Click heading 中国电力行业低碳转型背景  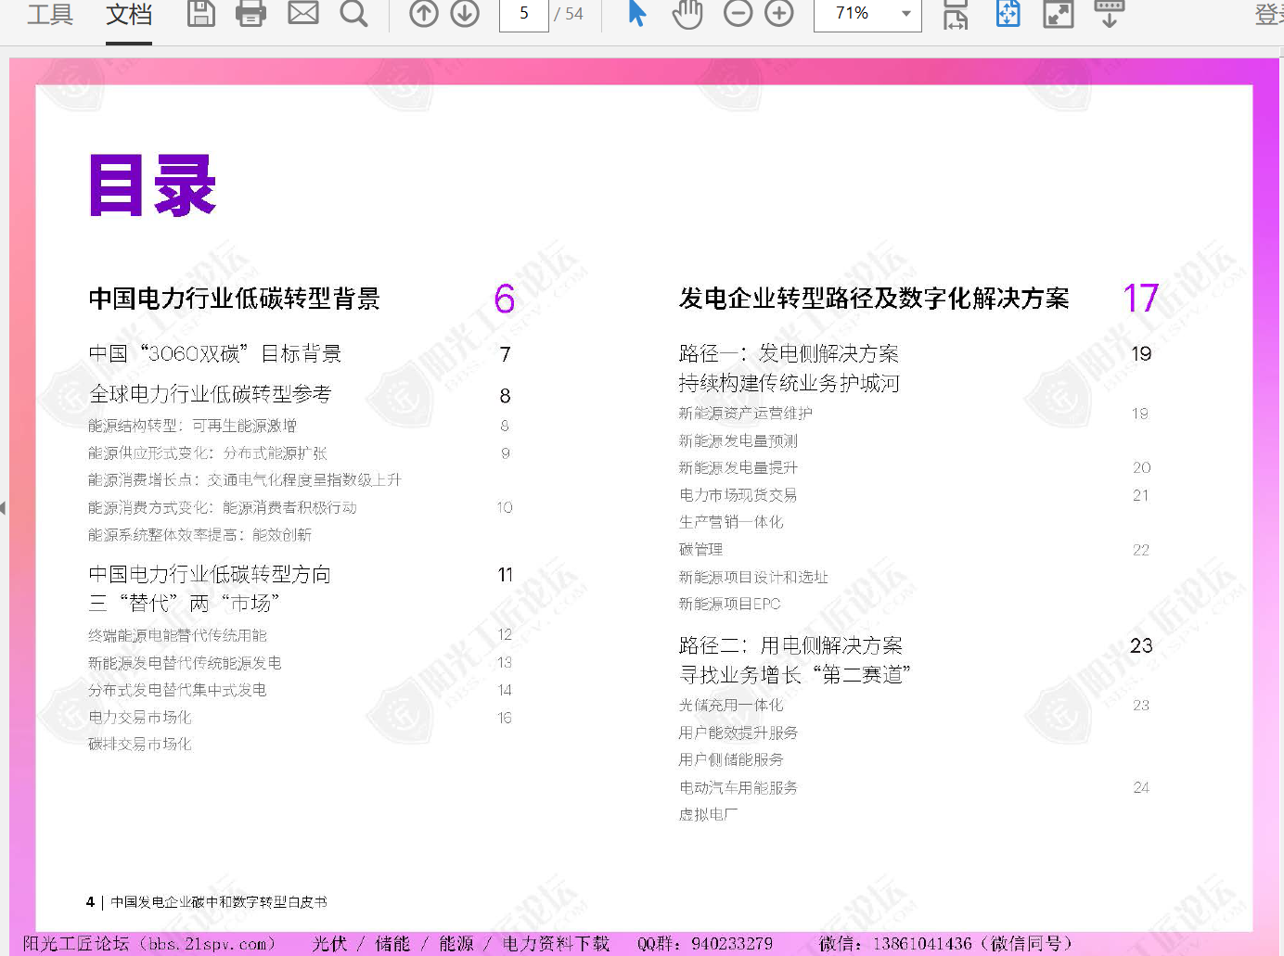235,299
